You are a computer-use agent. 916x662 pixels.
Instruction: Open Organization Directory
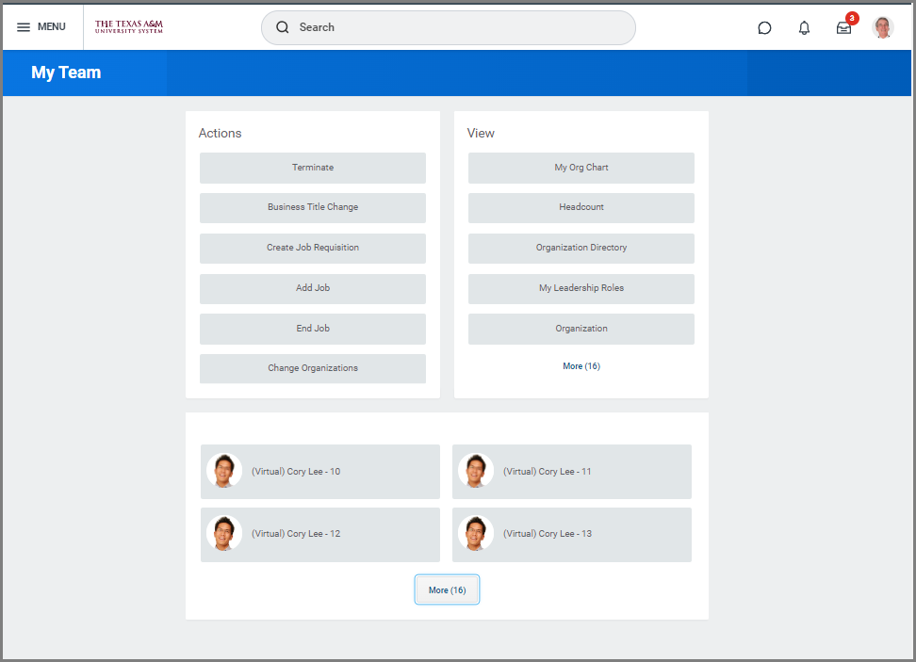581,248
